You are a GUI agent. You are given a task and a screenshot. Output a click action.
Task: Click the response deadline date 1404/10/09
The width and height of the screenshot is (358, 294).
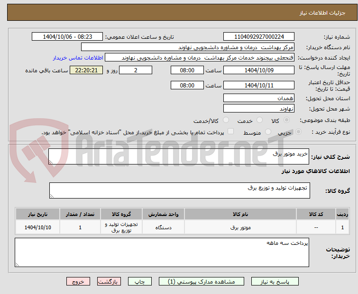pos(259,70)
